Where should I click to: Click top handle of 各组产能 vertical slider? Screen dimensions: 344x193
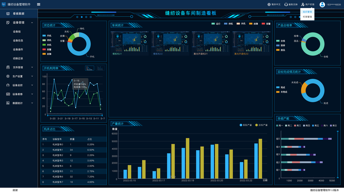[338, 131]
